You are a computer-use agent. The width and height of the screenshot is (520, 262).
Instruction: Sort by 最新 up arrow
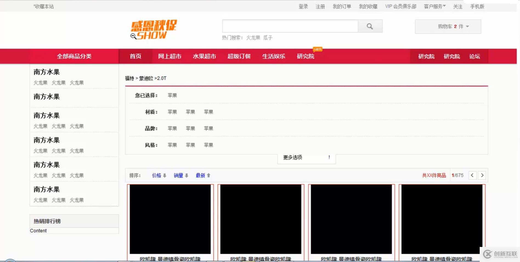208,175
